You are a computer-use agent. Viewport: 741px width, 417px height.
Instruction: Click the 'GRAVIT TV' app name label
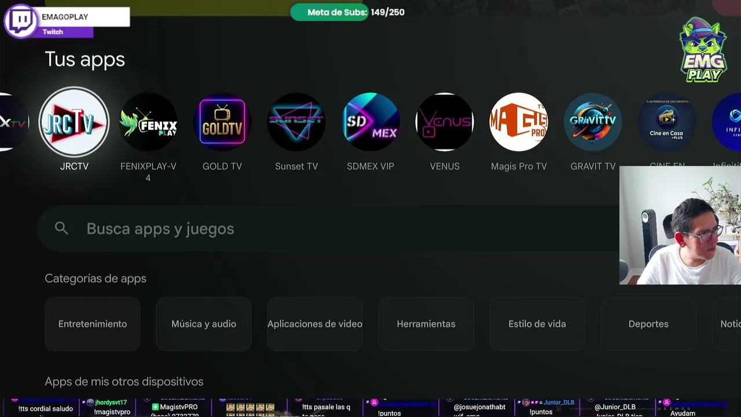coord(593,166)
